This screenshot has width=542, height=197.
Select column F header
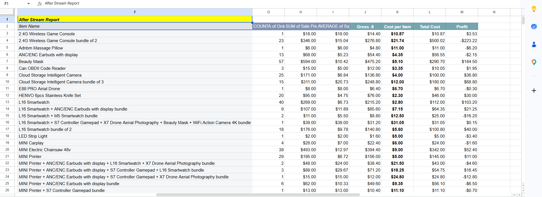tap(135, 12)
